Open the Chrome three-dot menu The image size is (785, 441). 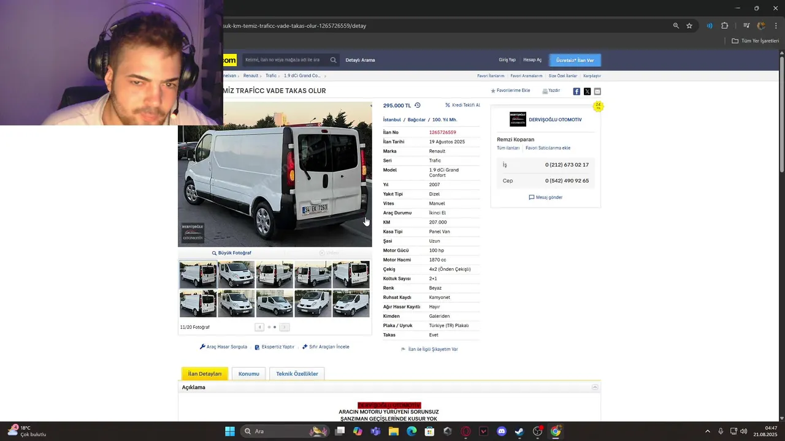pyautogui.click(x=775, y=26)
